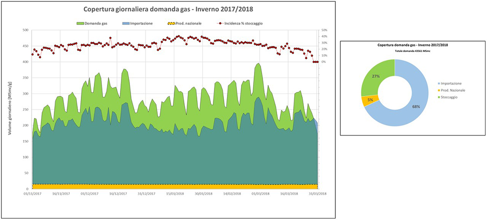Click the 14/02/2018 date label

pos(232,193)
